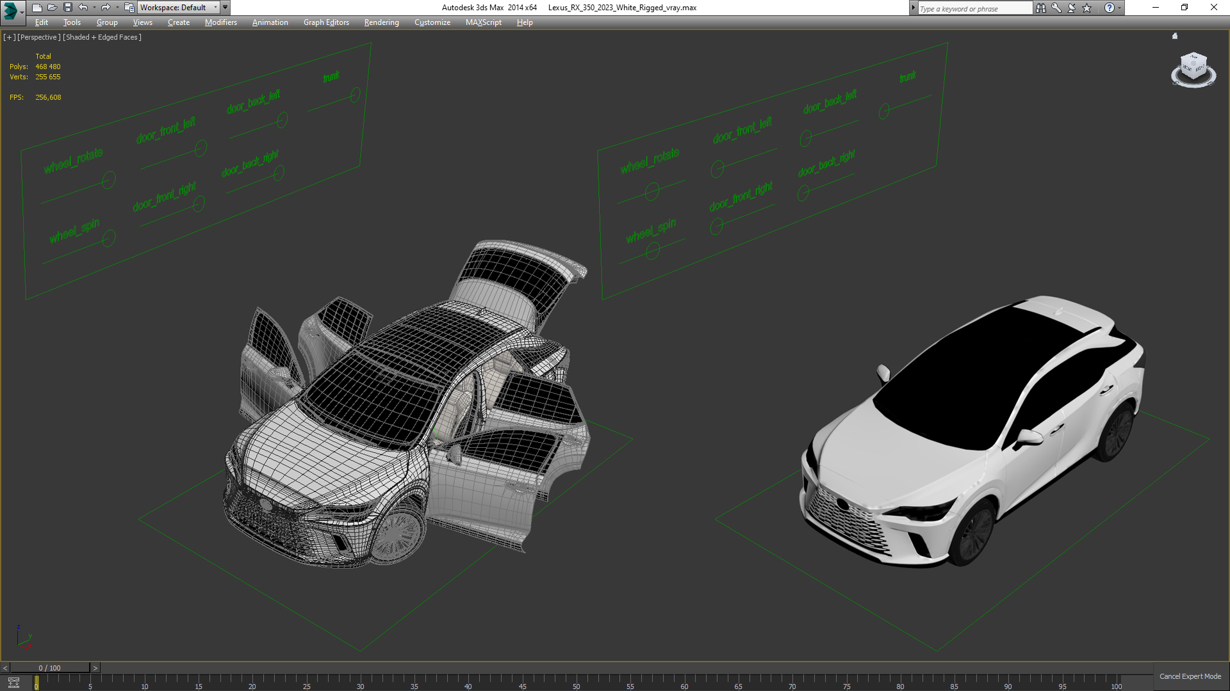
Task: Expand the help menu dropdown arrow
Action: (x=1119, y=8)
